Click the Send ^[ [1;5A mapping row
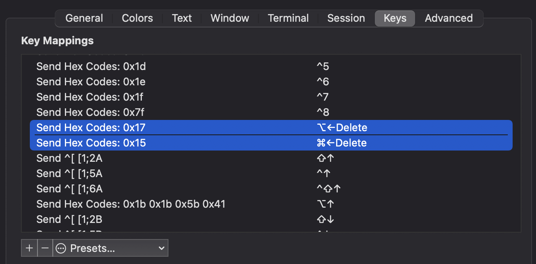The width and height of the screenshot is (536, 264). pyautogui.click(x=161, y=173)
